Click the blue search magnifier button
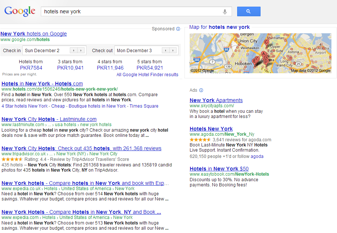 click(x=248, y=11)
